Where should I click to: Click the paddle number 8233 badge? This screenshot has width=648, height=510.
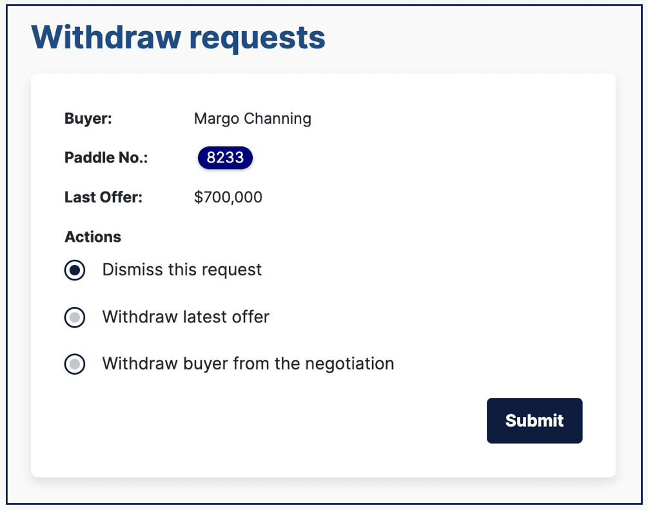pyautogui.click(x=224, y=157)
